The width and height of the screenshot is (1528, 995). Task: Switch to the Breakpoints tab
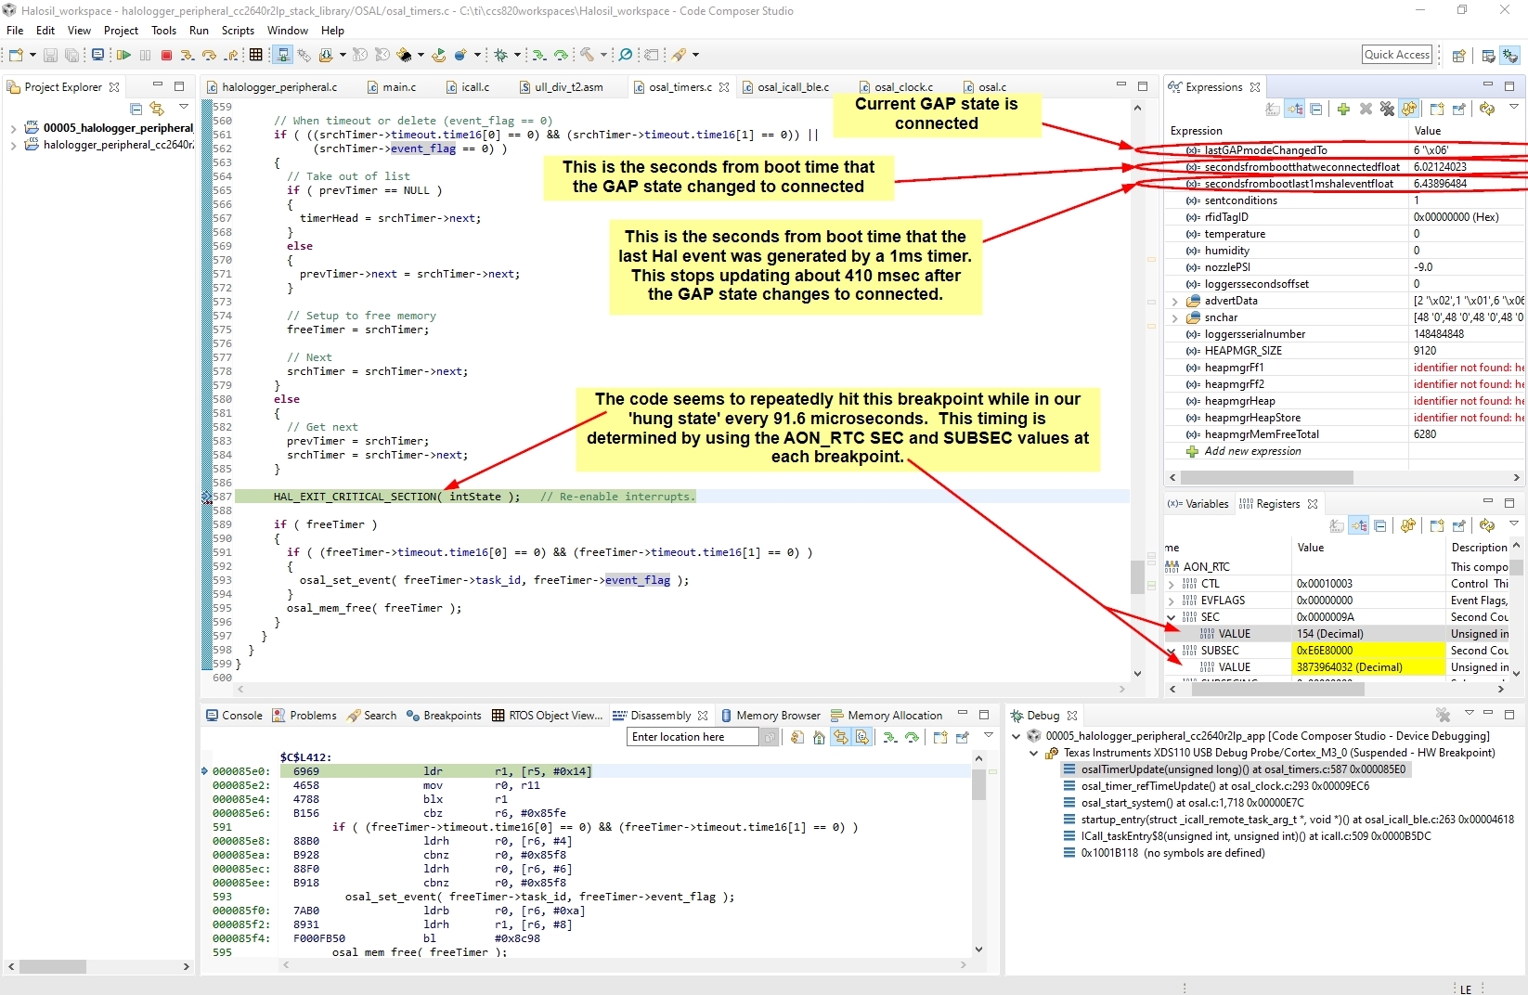pyautogui.click(x=444, y=716)
